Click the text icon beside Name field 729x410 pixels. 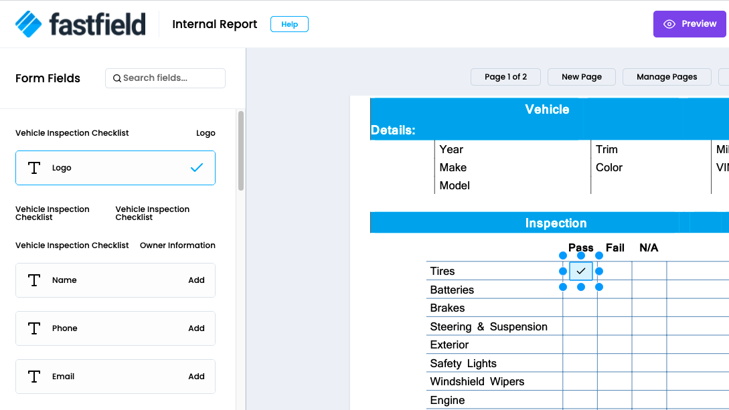coord(34,280)
